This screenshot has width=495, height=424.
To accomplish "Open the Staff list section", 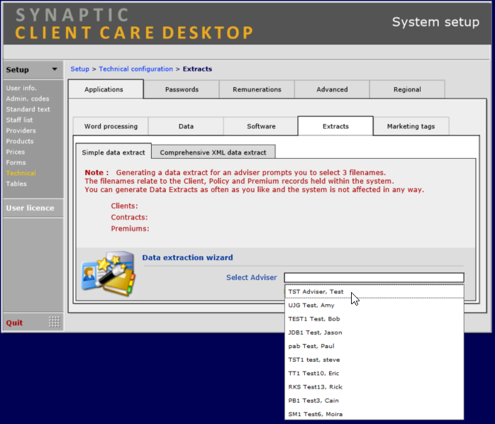I will pos(19,120).
